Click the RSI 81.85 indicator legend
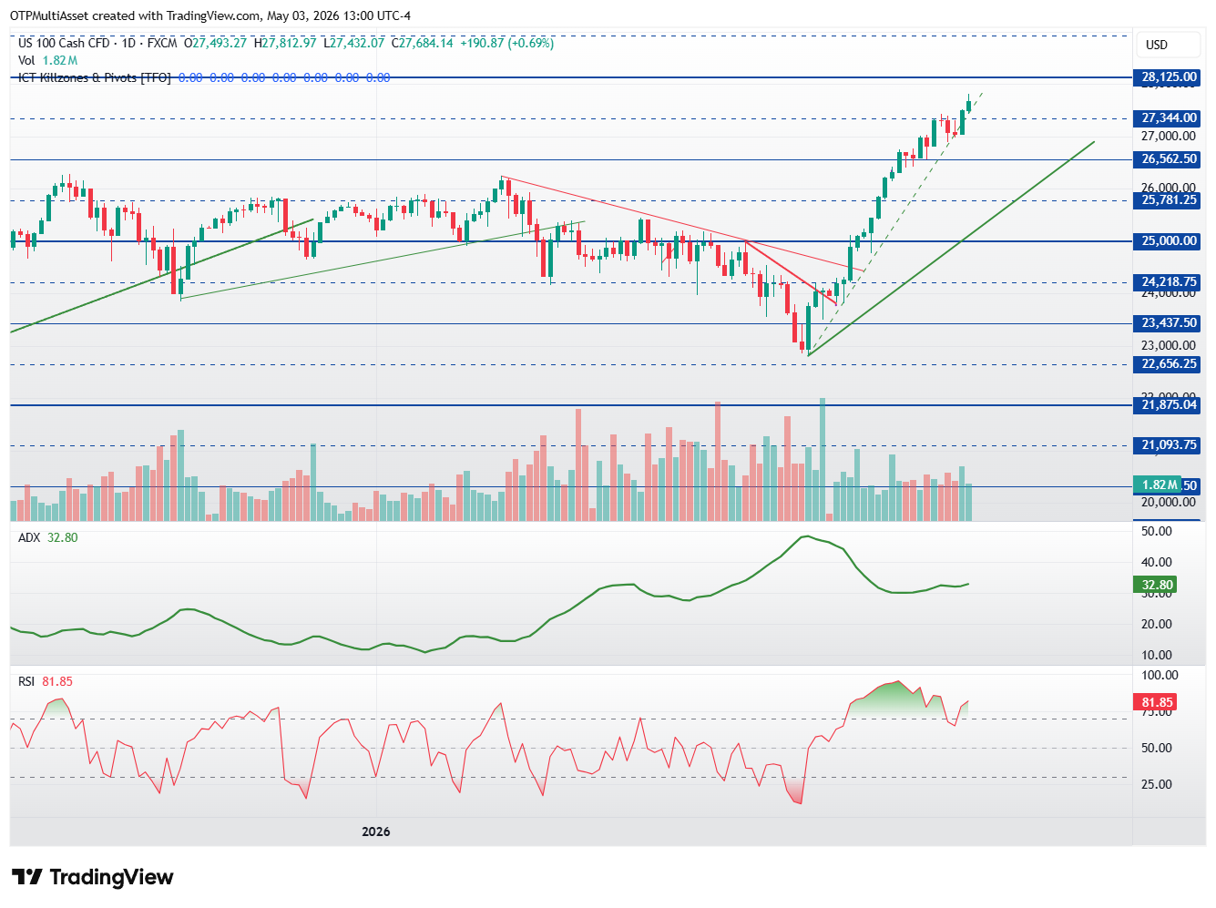The width and height of the screenshot is (1216, 908). click(x=46, y=681)
